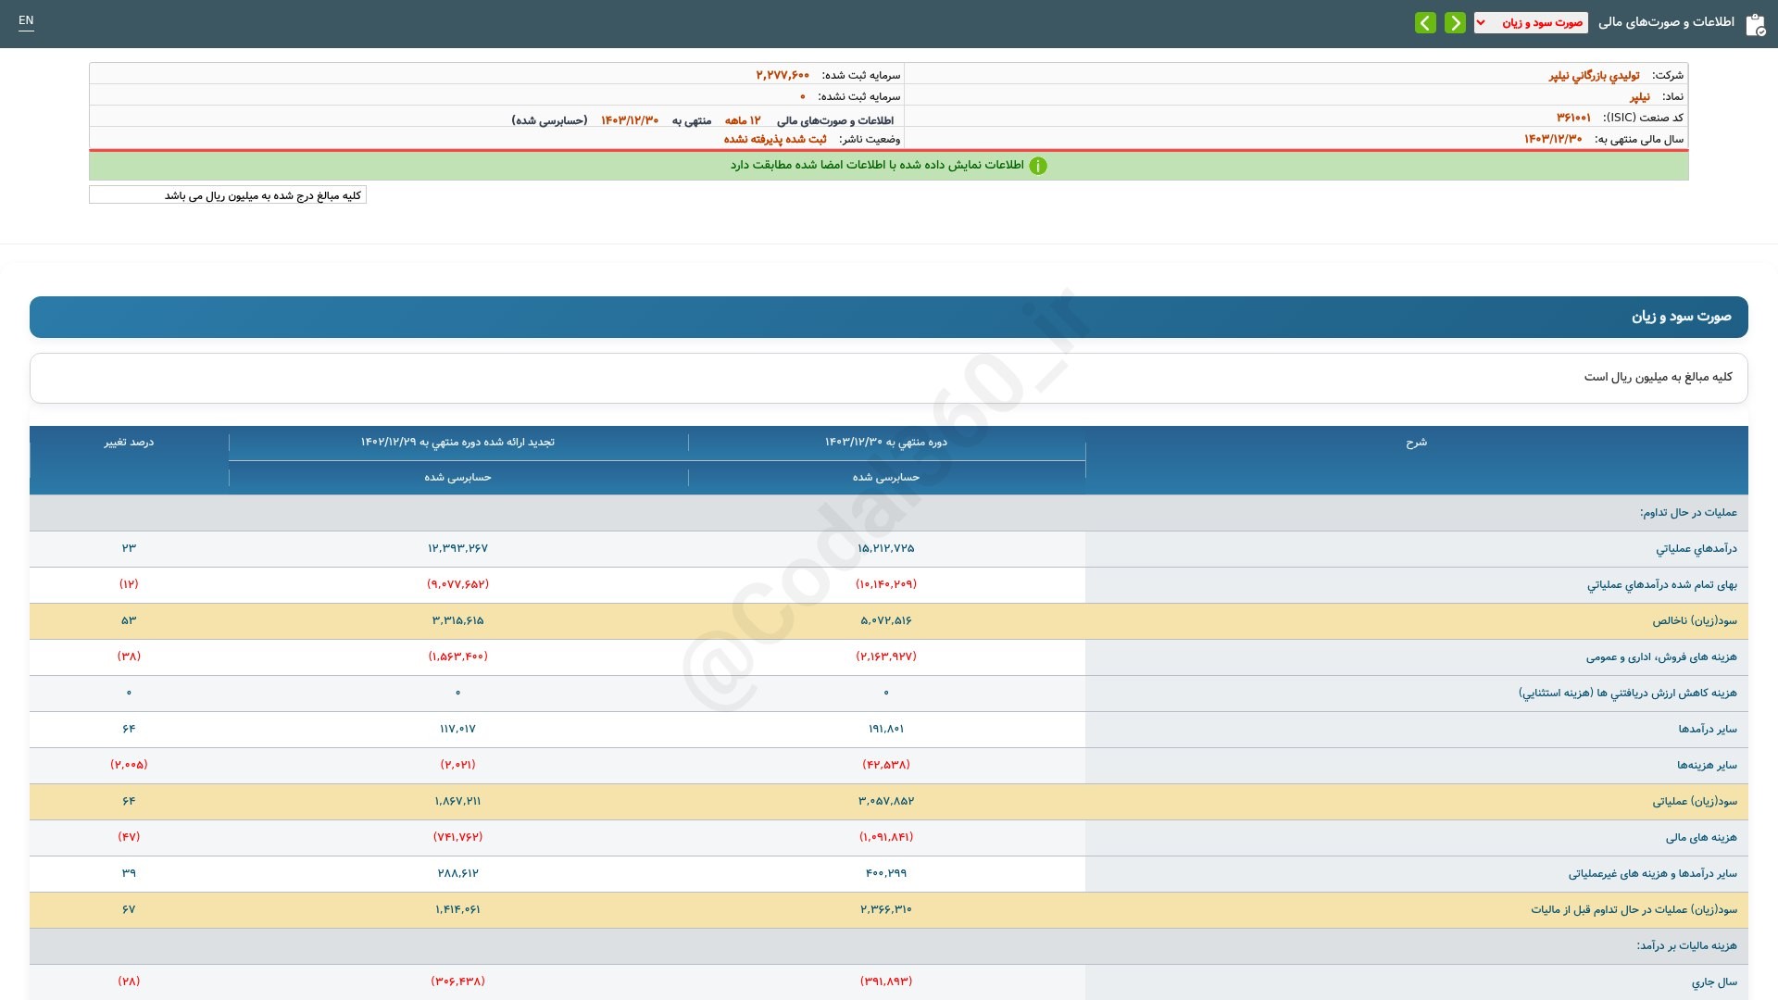
Task: Select the درصد تغییر column header
Action: click(129, 442)
